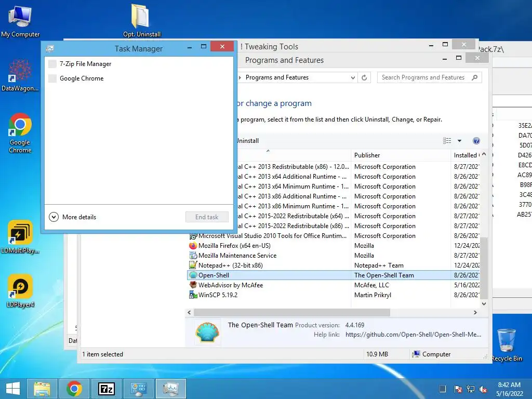532x399 pixels.
Task: Open the view options dropdown arrow
Action: [459, 141]
